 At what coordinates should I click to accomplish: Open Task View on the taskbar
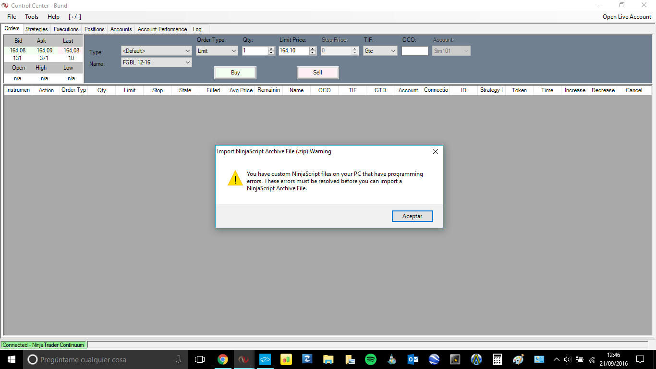tap(200, 359)
